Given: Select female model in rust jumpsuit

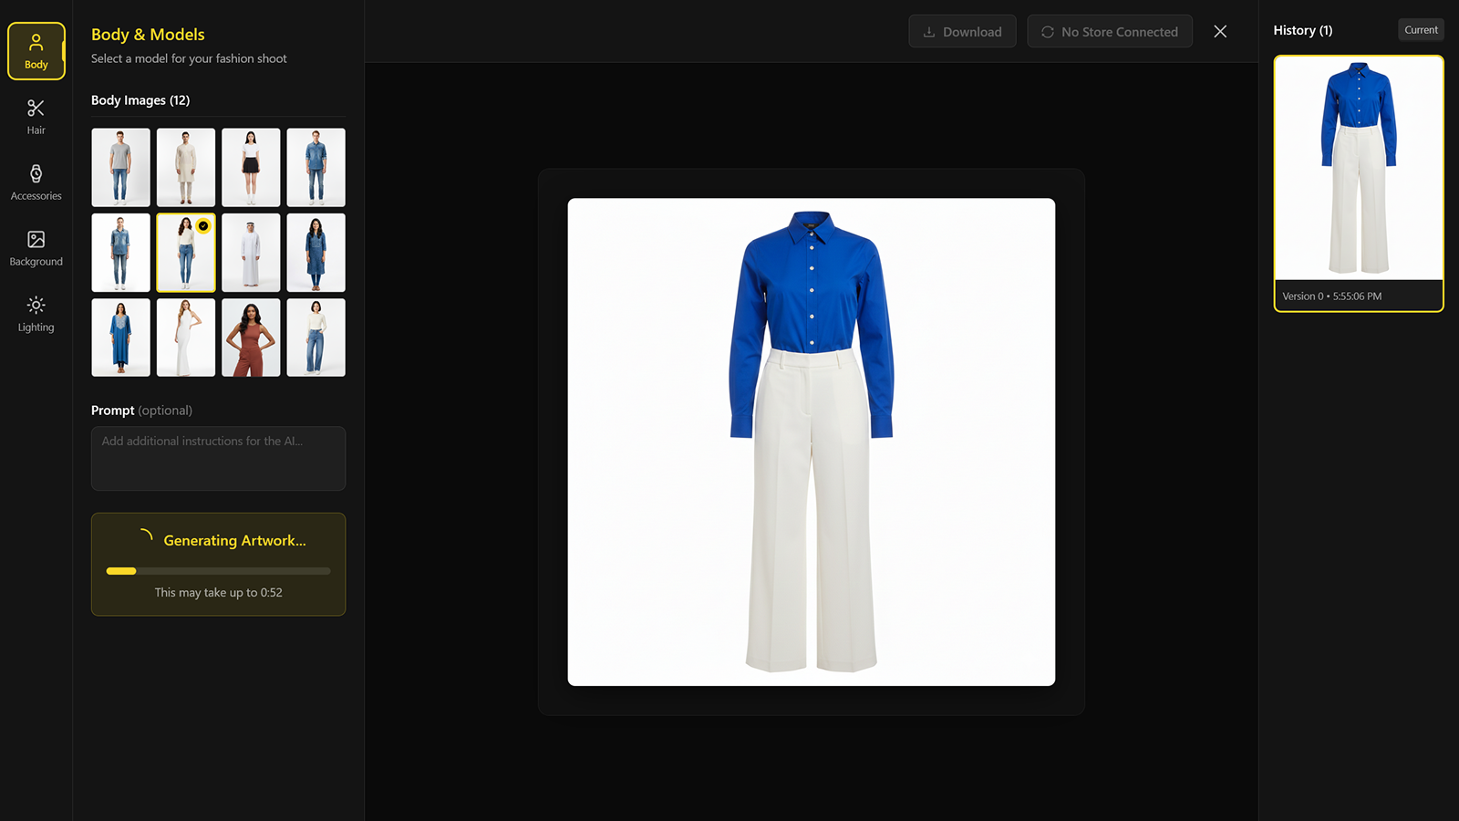Looking at the screenshot, I should (x=251, y=338).
